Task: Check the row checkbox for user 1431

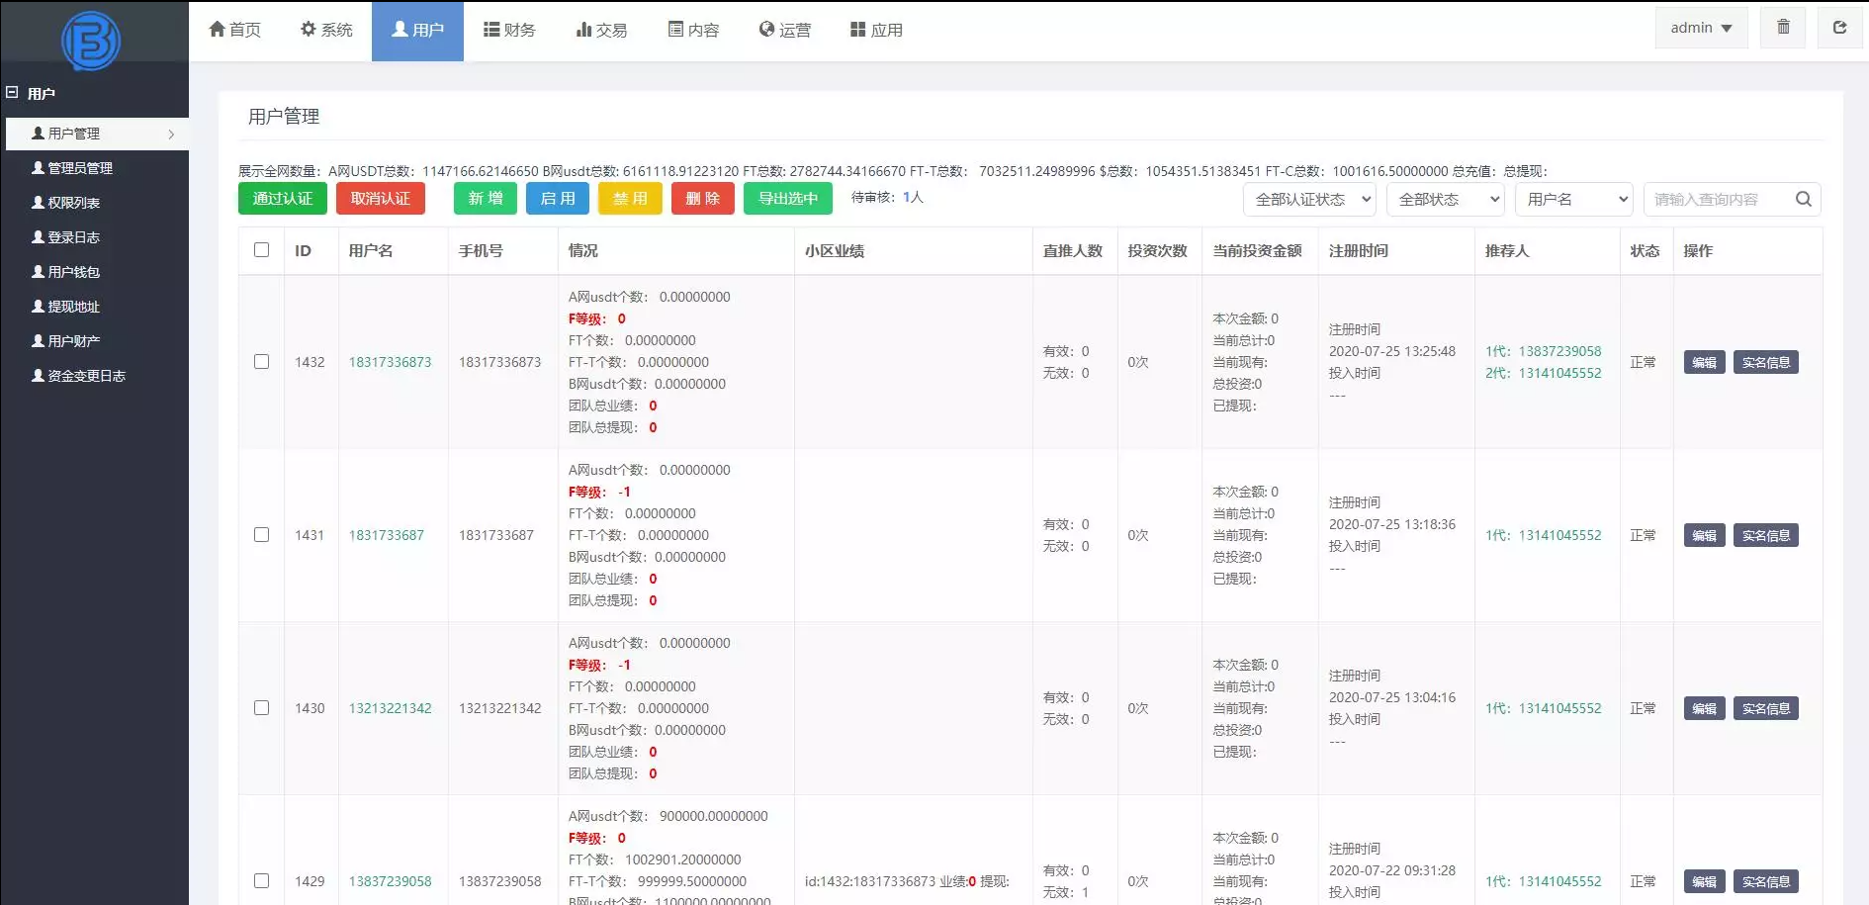Action: (261, 534)
